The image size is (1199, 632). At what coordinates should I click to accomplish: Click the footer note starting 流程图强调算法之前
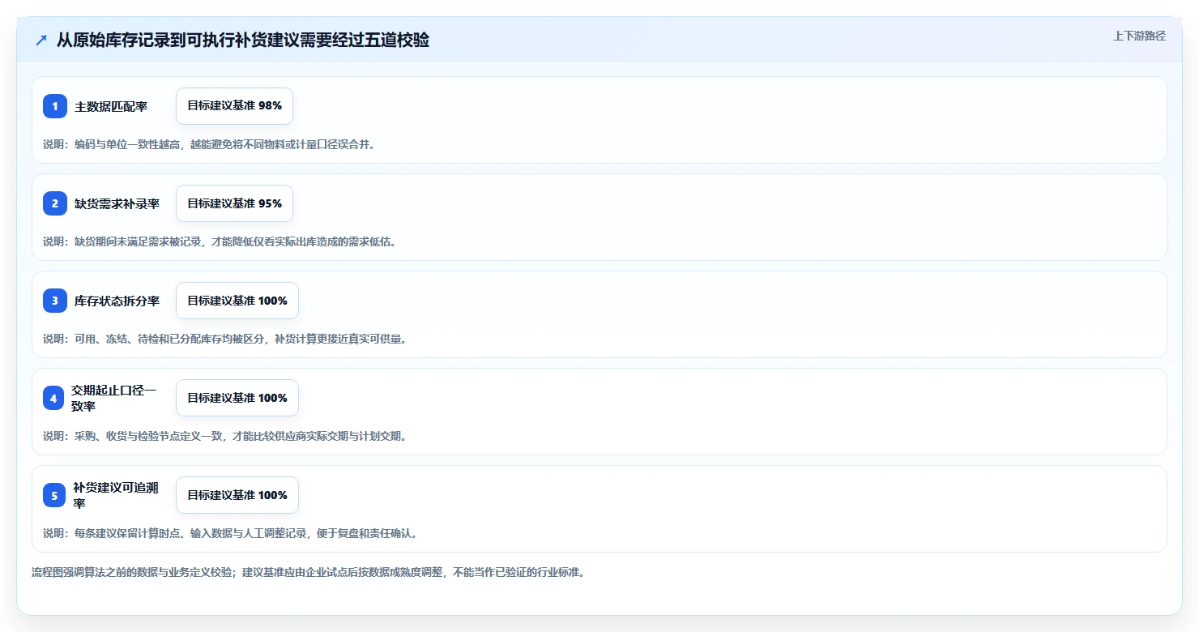click(x=308, y=572)
